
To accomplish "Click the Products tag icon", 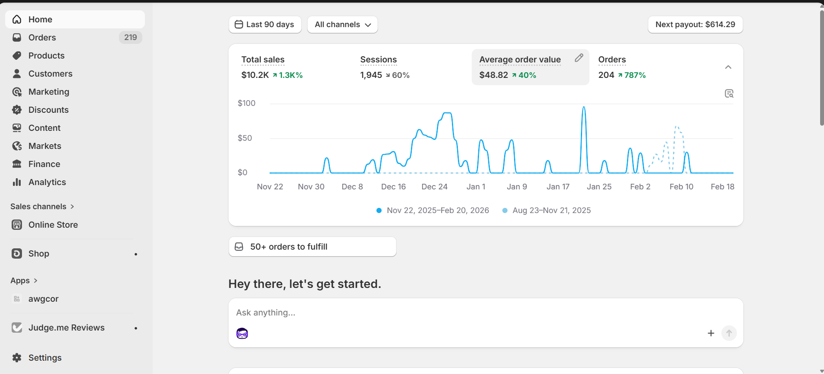I will point(17,56).
